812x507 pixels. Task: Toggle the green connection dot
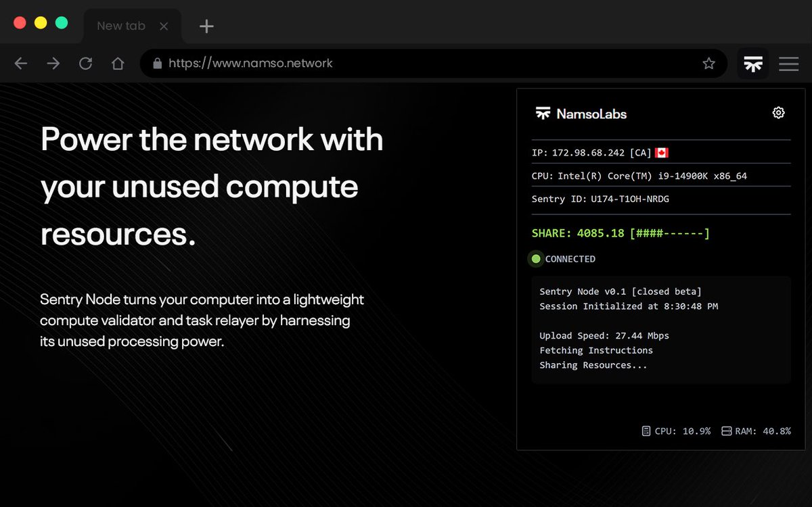(x=536, y=258)
